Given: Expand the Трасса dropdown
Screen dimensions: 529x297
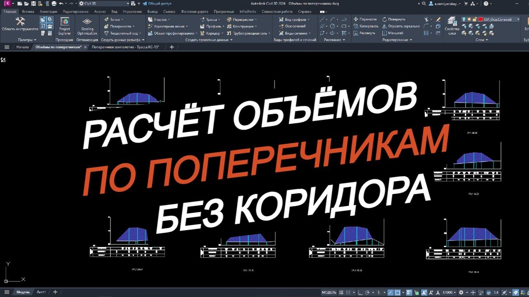Looking at the screenshot, I should coord(210,19).
